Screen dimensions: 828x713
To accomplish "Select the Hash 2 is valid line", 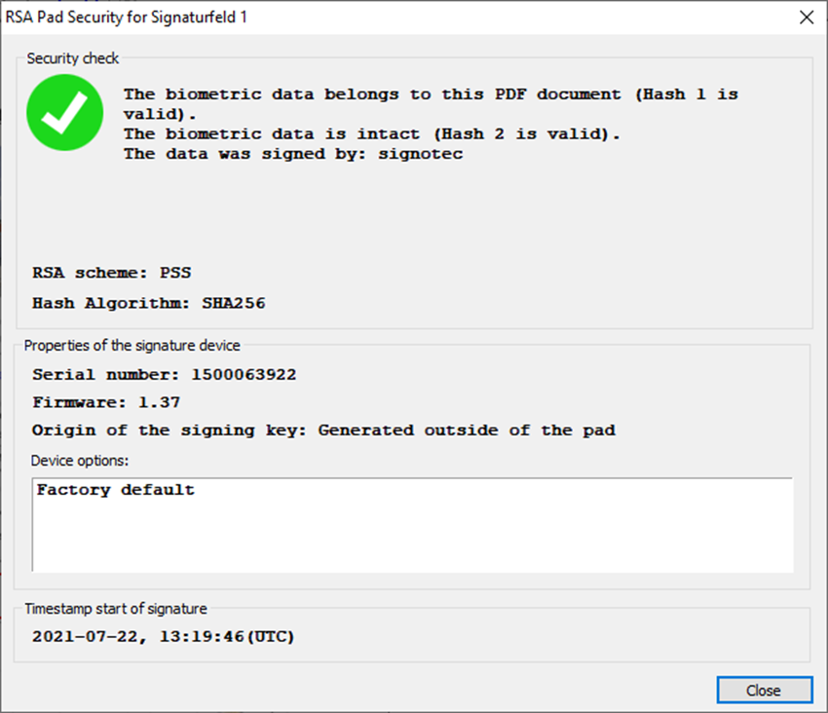I will pyautogui.click(x=372, y=133).
